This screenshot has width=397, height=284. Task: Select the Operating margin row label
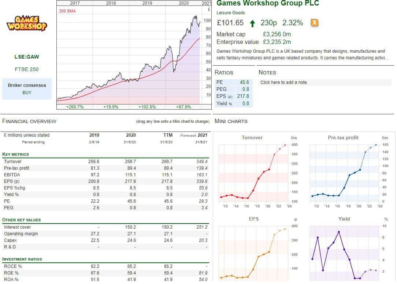21,233
